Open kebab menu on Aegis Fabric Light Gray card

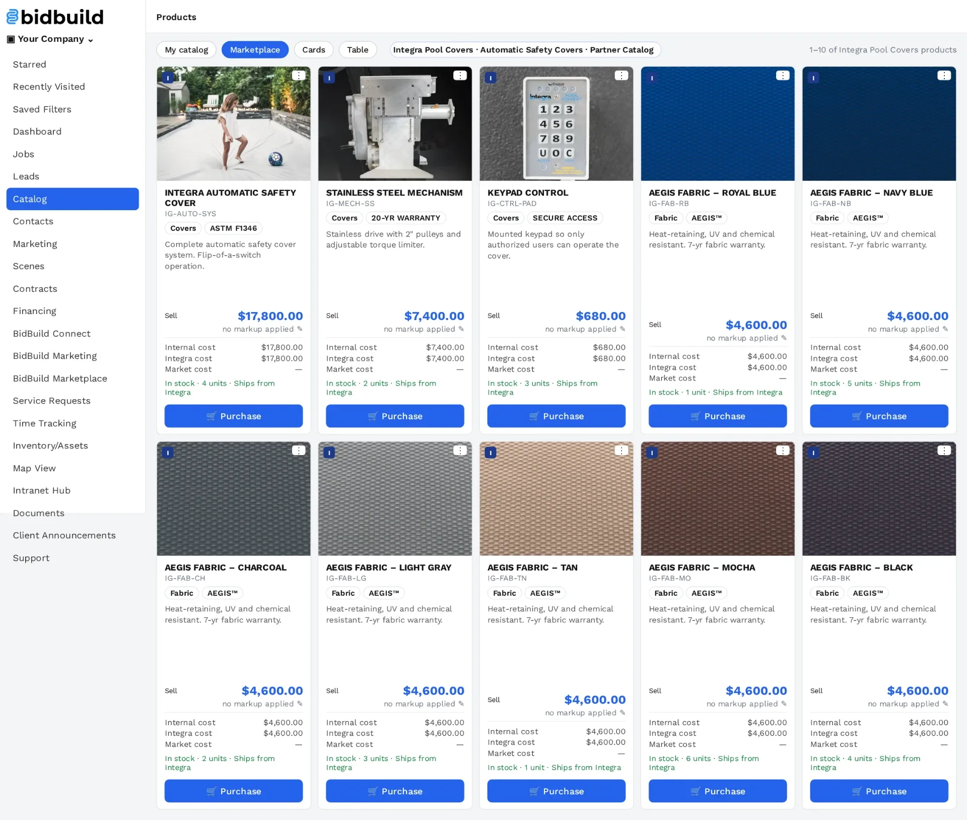pos(460,450)
